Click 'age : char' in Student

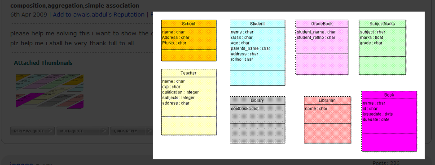coord(240,43)
